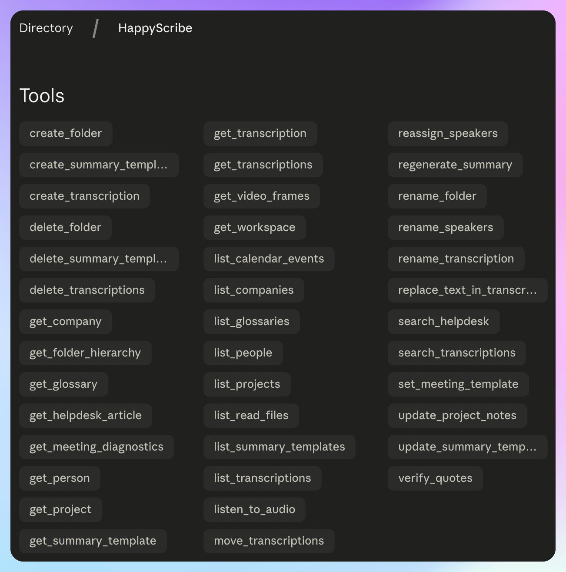This screenshot has height=572, width=566.
Task: Open the rename_speakers tool chip
Action: click(x=446, y=228)
